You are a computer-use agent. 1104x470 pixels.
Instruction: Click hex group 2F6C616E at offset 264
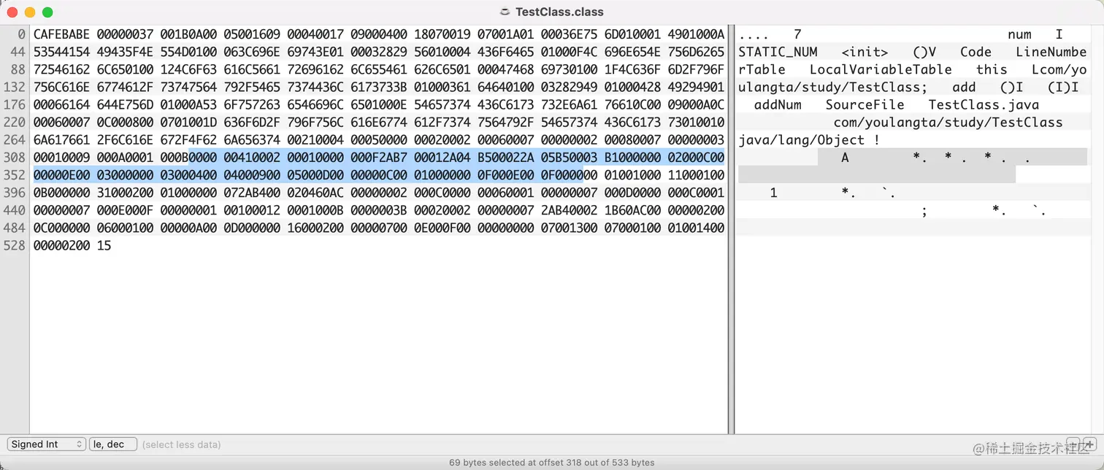pyautogui.click(x=125, y=140)
